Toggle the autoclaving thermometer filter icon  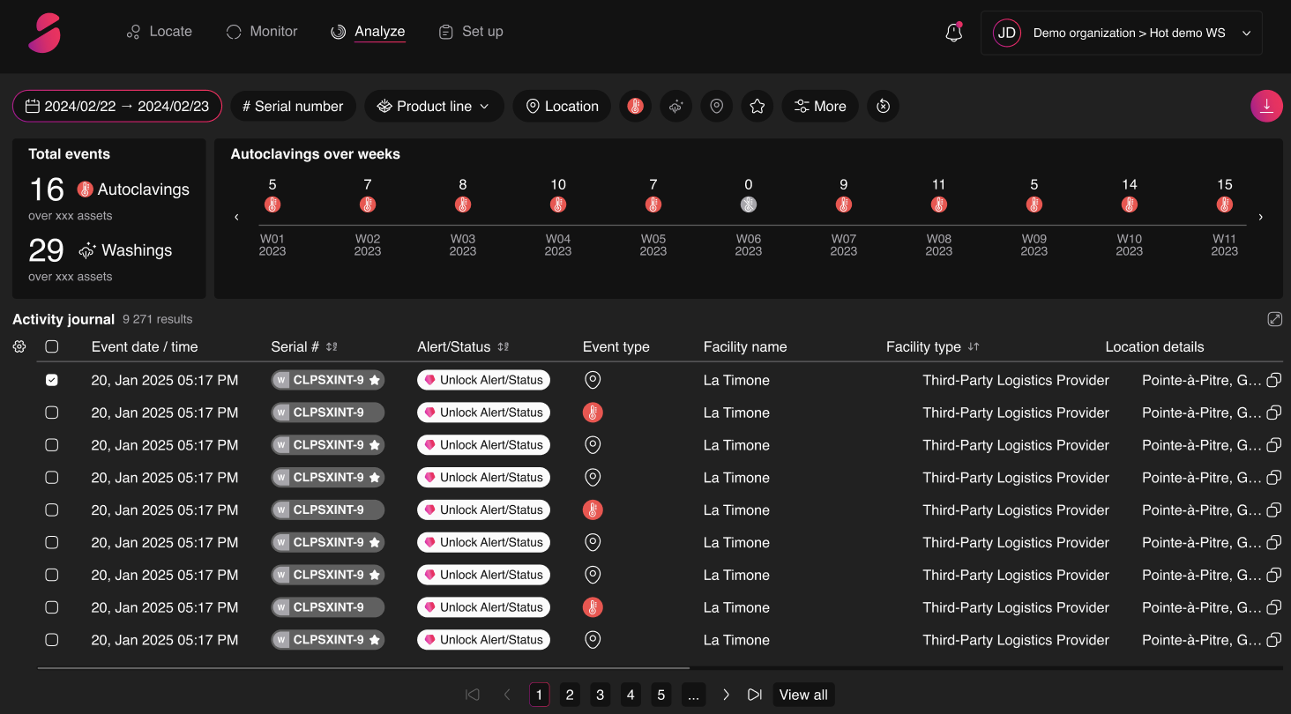point(635,106)
